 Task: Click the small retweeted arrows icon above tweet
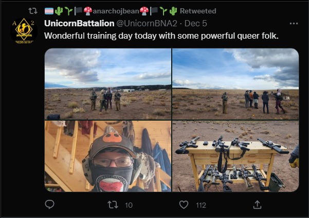pos(33,11)
